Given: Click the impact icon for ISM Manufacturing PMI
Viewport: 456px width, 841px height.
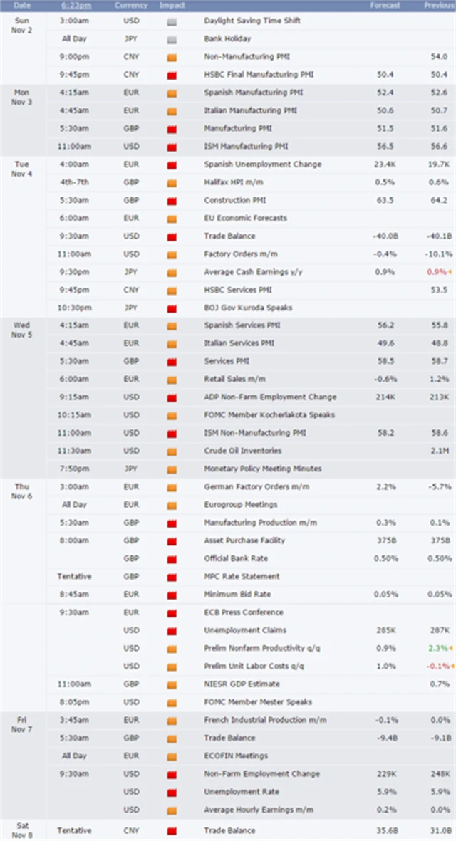Looking at the screenshot, I should point(171,147).
